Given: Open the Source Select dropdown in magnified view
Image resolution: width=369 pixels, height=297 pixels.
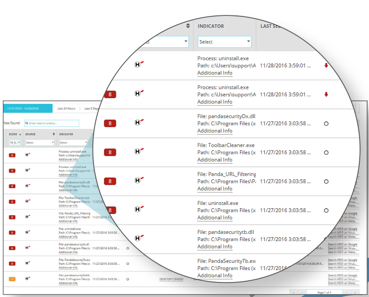Looking at the screenshot, I should tap(165, 42).
